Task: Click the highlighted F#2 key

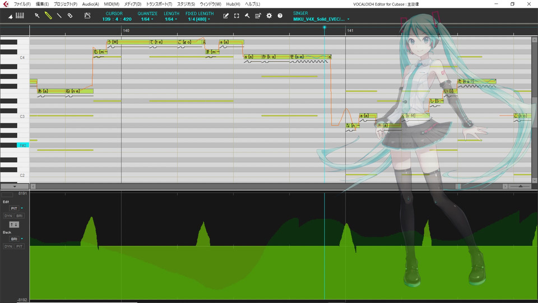Action: pyautogui.click(x=22, y=145)
